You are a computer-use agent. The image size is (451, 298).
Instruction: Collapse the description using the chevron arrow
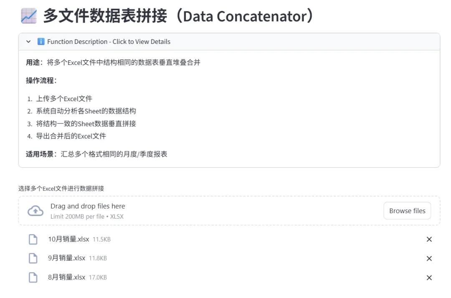(x=28, y=41)
